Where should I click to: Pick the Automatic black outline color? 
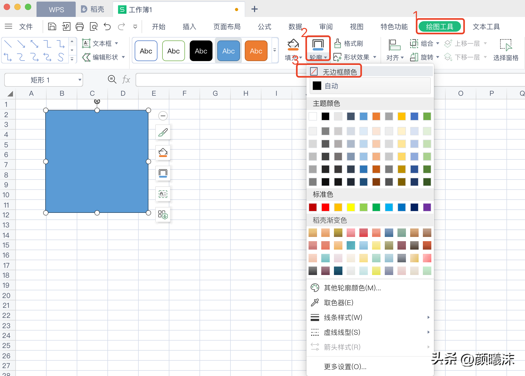pyautogui.click(x=370, y=86)
